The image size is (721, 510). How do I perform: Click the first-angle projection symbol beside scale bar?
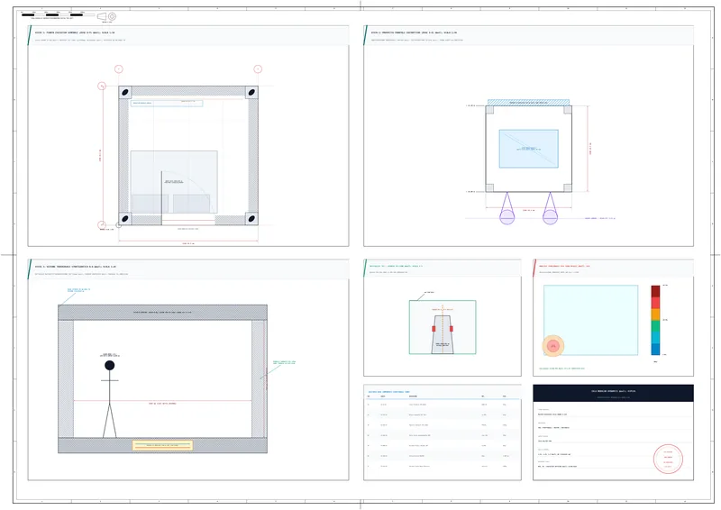tap(106, 16)
